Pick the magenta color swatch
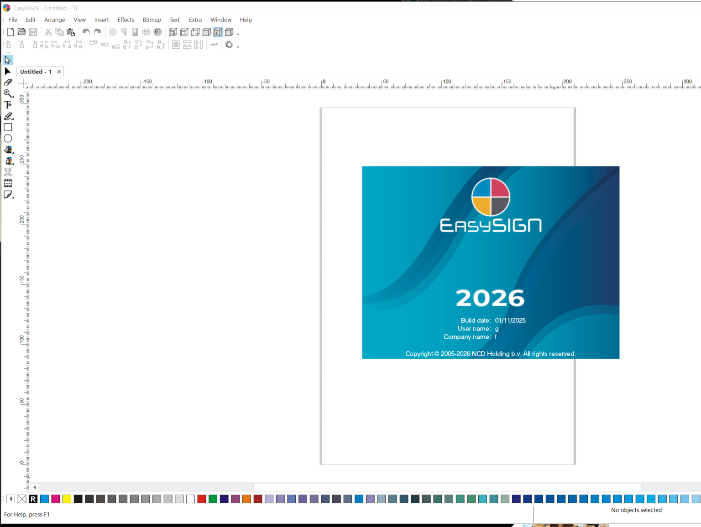Image resolution: width=701 pixels, height=527 pixels. tap(56, 499)
